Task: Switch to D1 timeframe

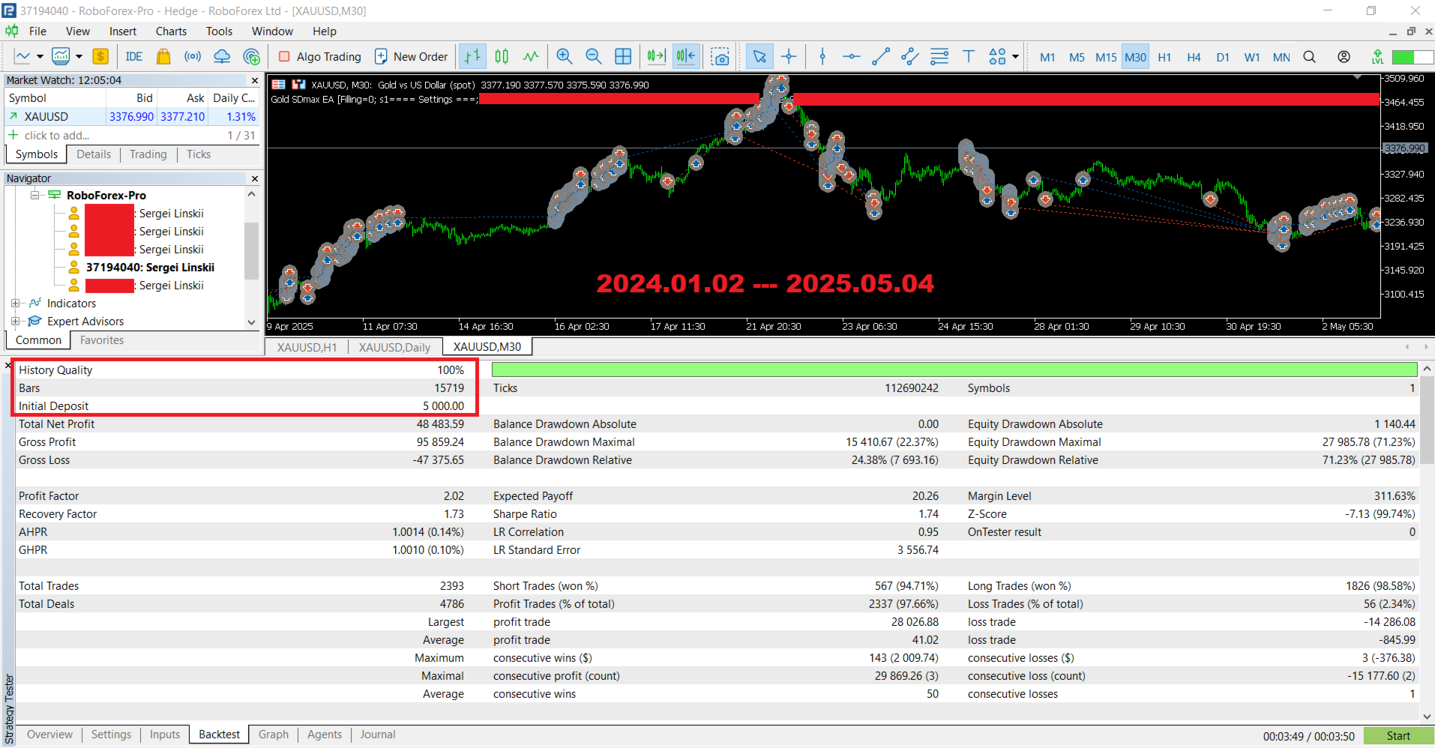Action: [1223, 57]
